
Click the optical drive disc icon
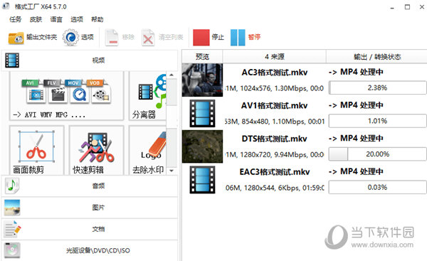pyautogui.click(x=12, y=250)
